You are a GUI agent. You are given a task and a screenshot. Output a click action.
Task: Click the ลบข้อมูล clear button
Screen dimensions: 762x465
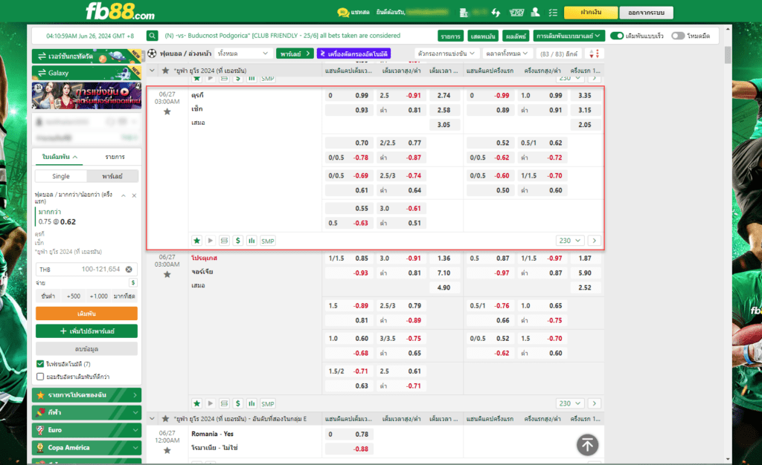[86, 348]
